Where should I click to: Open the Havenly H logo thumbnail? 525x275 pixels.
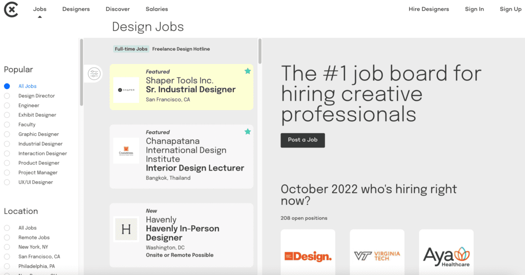(x=126, y=229)
